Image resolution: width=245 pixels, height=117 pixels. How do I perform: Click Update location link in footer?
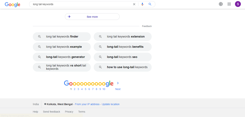(x=110, y=104)
